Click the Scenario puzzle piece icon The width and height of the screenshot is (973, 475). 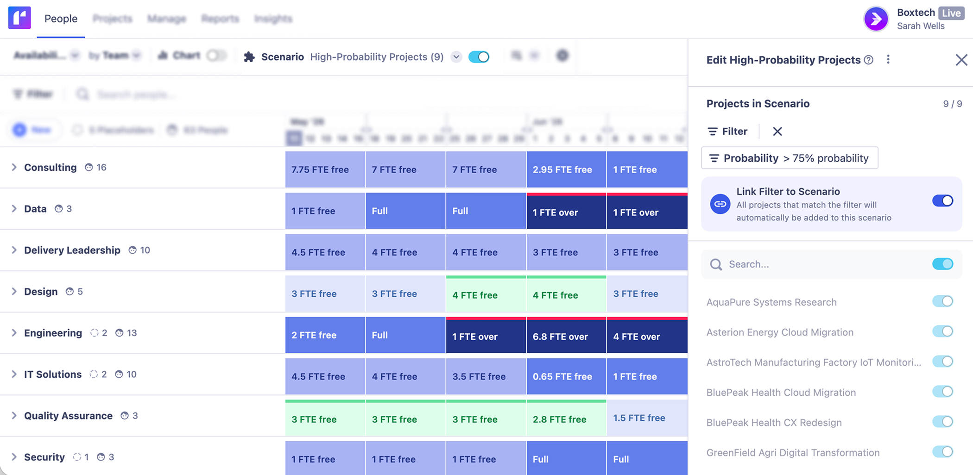[x=249, y=56]
